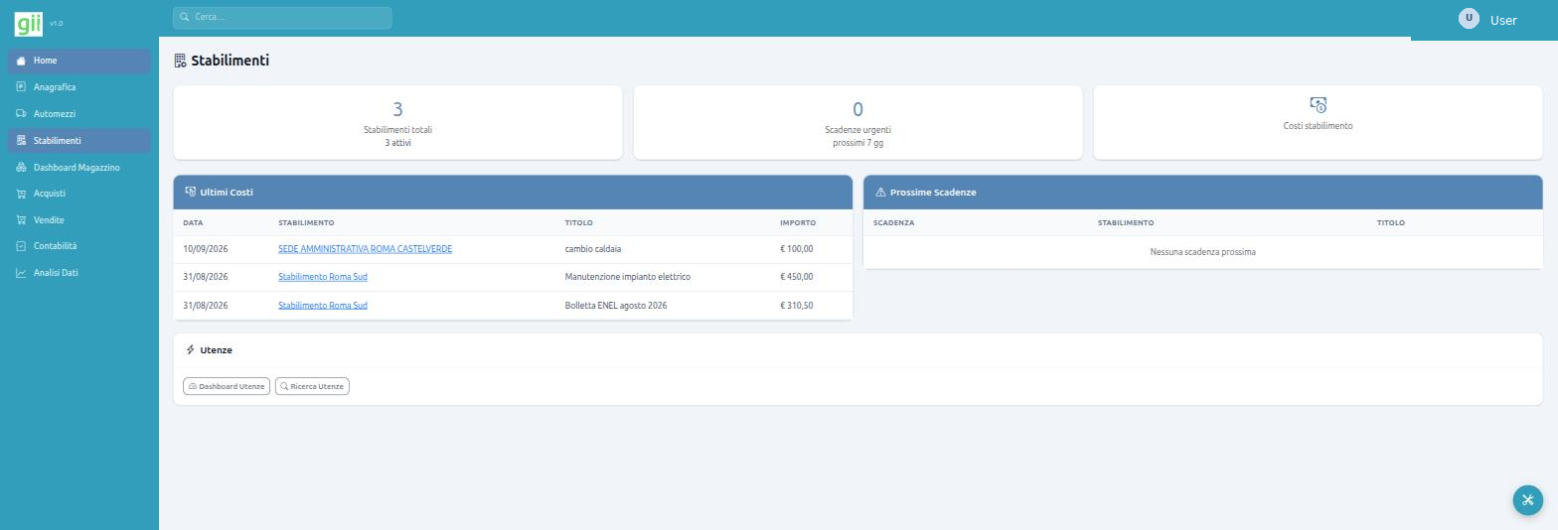Viewport: 1558px width, 530px height.
Task: Go to Automezzi section
Action: pos(79,114)
